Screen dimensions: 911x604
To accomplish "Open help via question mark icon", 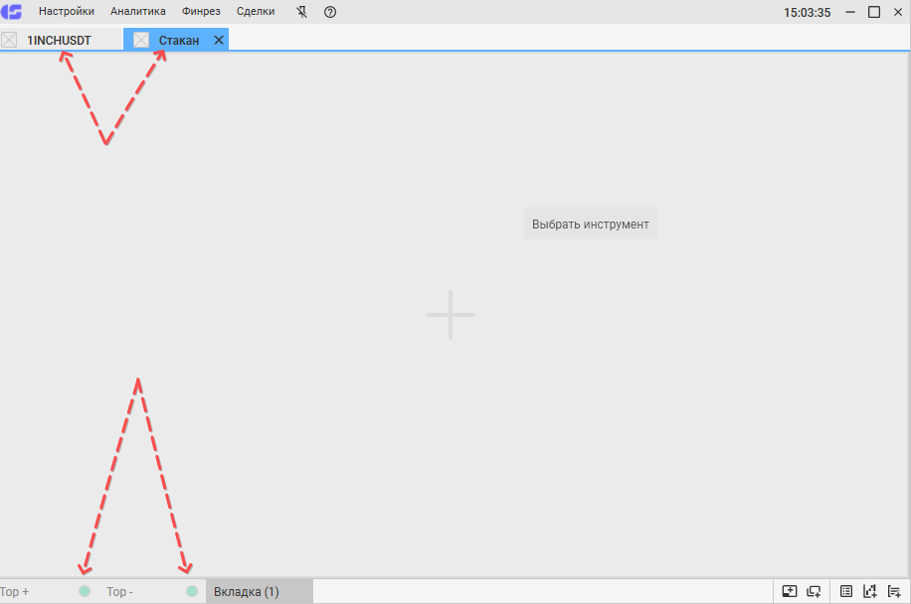I will click(330, 12).
